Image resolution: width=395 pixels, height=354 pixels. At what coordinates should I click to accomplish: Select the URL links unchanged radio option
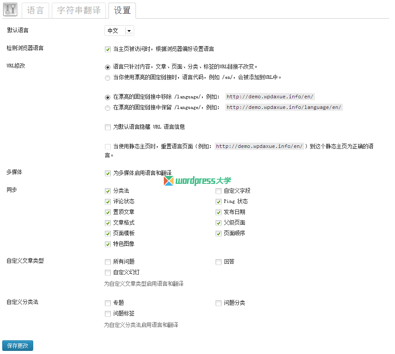tap(107, 67)
